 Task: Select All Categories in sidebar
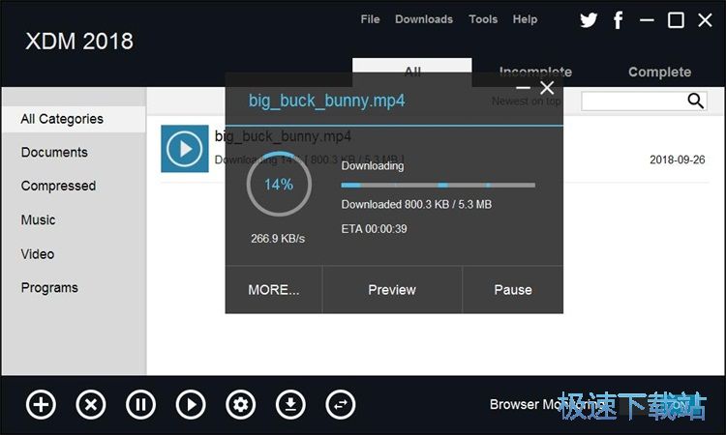(x=75, y=119)
